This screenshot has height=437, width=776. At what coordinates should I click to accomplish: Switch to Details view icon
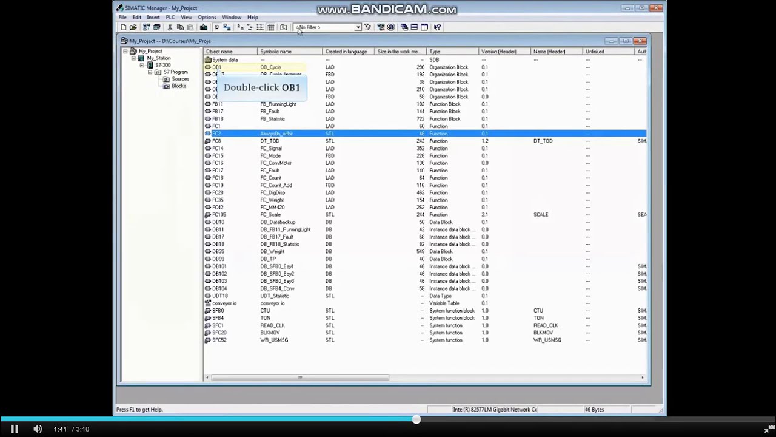coord(271,27)
